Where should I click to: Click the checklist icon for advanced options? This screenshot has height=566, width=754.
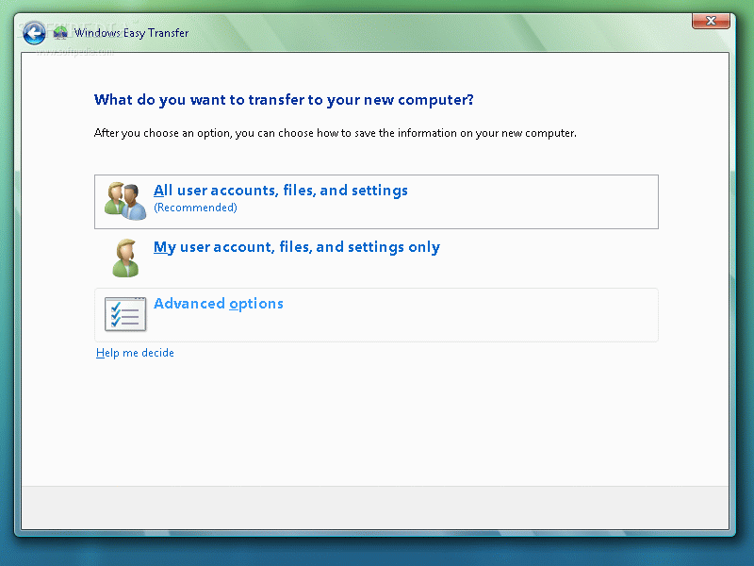pyautogui.click(x=125, y=314)
